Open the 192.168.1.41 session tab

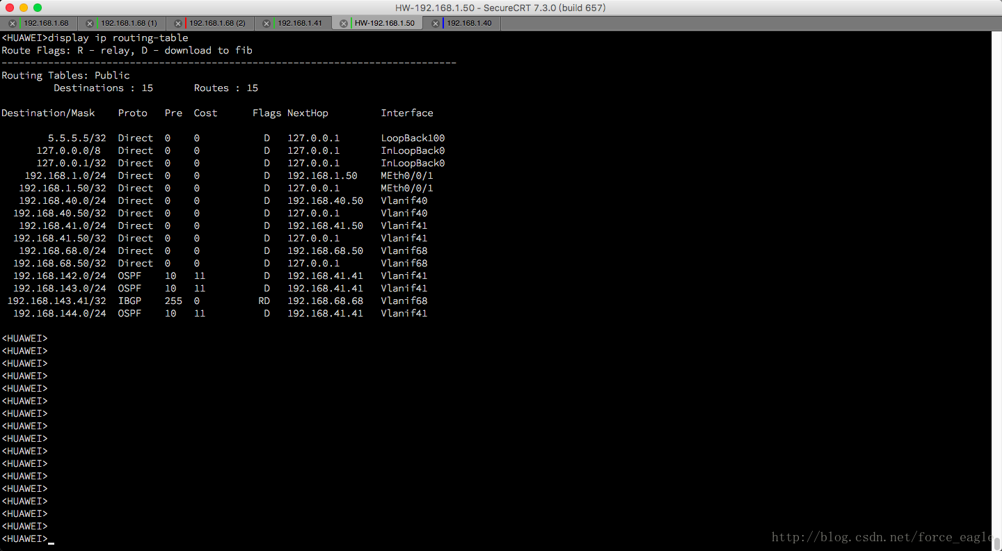click(300, 23)
